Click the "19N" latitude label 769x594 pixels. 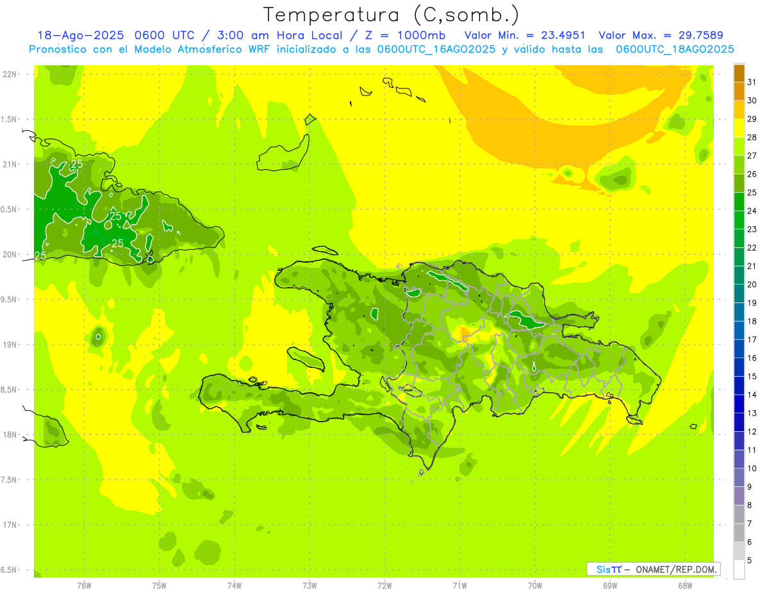10,345
